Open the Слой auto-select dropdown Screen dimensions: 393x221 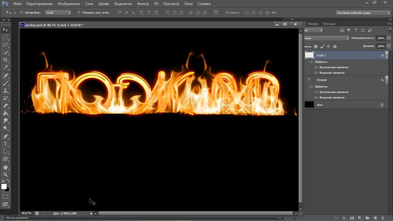(x=58, y=13)
